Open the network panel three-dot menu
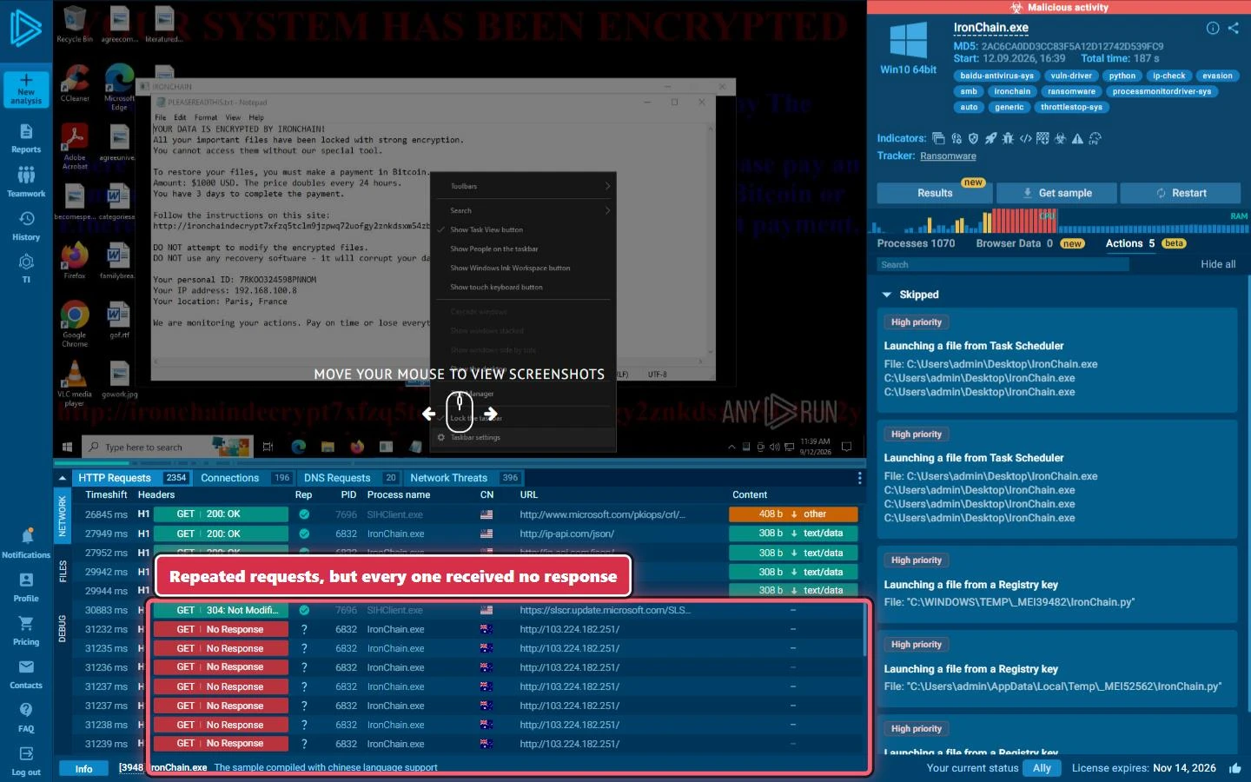Image resolution: width=1251 pixels, height=782 pixels. (859, 478)
